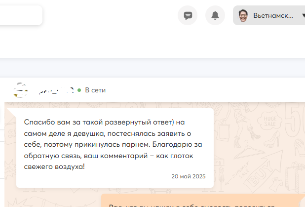Click the orange outgoing reply bubble
Viewport: 305px width, 207px height.
tap(203, 201)
